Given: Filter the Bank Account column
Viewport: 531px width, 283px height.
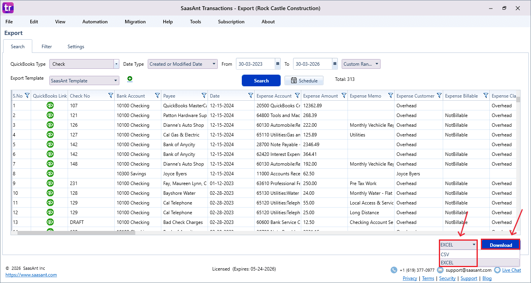Looking at the screenshot, I should (x=157, y=95).
